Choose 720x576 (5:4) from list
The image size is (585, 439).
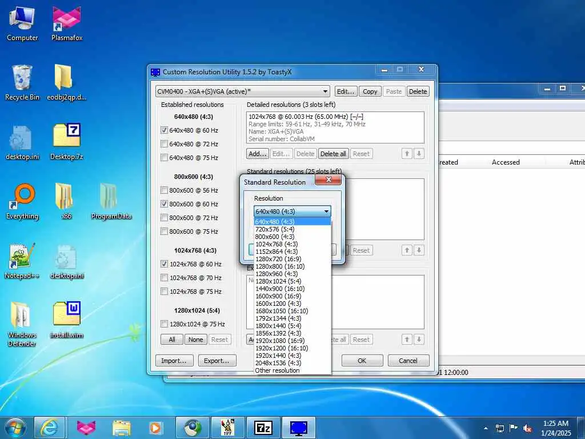[x=292, y=229]
